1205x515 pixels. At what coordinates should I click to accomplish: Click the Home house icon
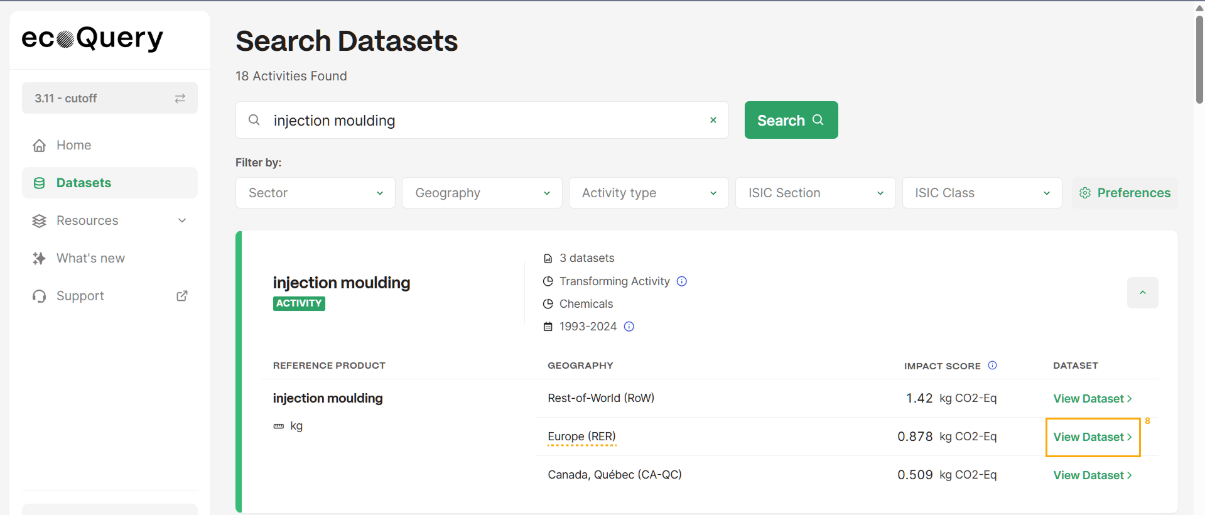39,146
